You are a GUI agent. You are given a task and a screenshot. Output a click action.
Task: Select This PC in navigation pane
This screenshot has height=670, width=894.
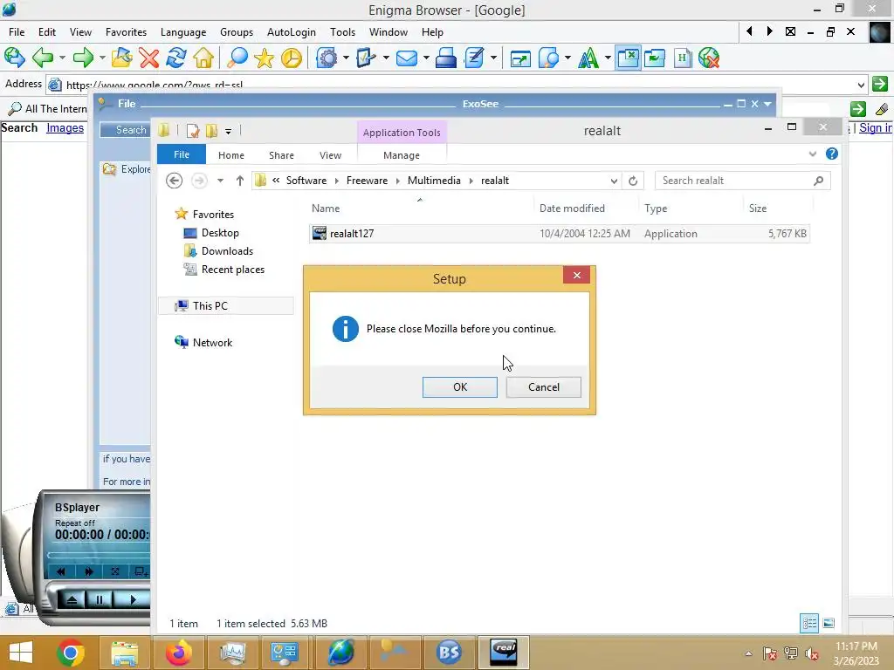(x=210, y=306)
